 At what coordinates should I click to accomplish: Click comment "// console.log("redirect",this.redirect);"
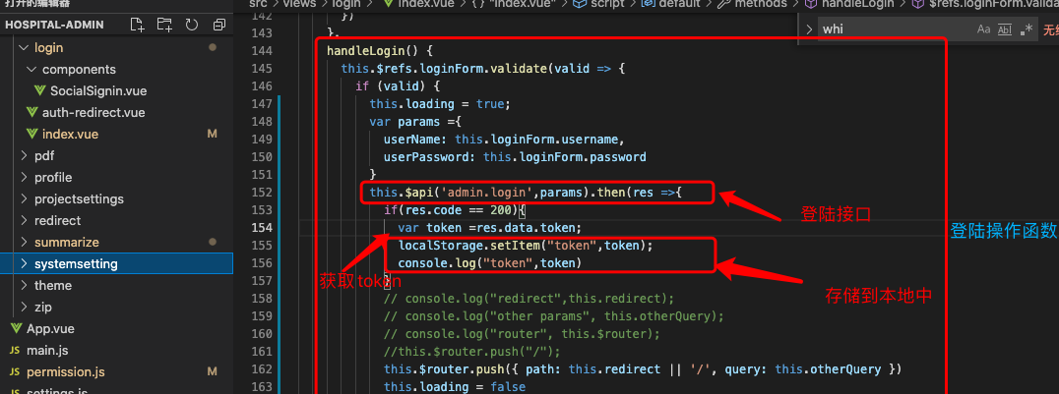(529, 298)
